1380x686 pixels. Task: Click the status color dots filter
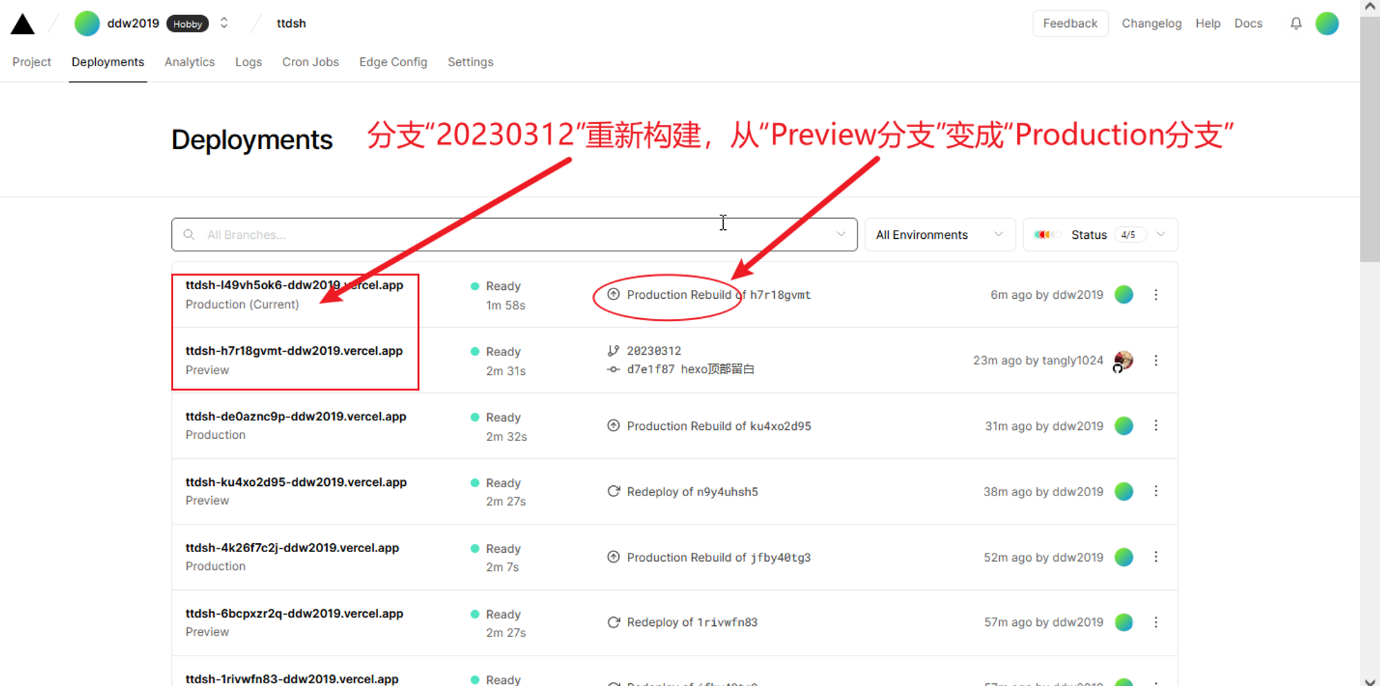1047,235
